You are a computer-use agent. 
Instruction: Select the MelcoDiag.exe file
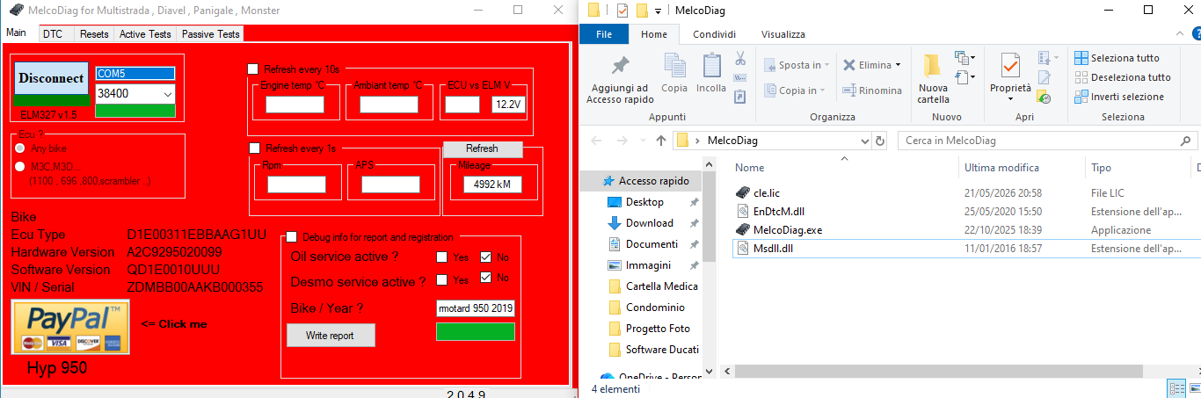tap(788, 230)
